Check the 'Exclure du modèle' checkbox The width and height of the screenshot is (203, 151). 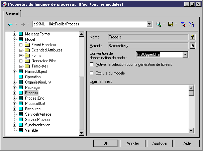92,73
